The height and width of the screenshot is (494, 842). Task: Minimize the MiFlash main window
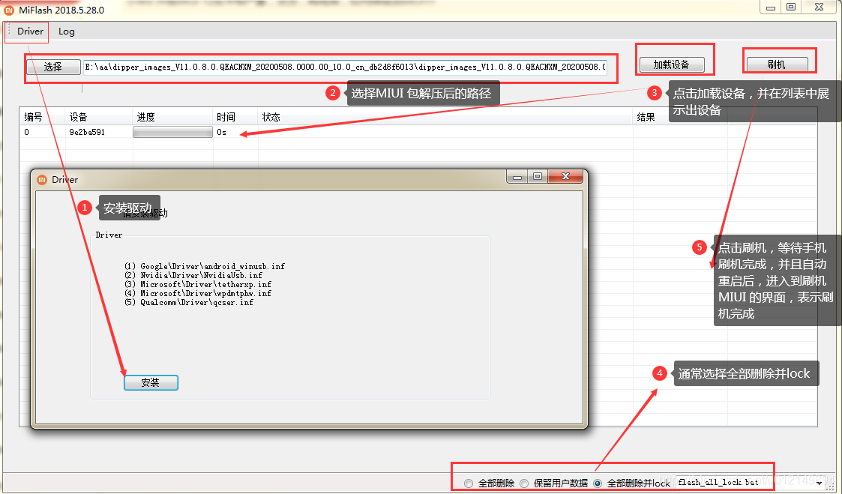click(x=771, y=7)
